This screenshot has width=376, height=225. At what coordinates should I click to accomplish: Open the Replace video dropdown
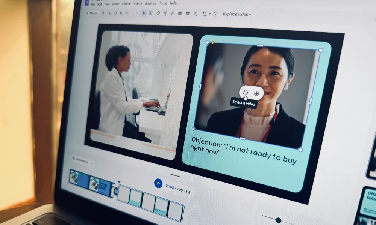(237, 14)
